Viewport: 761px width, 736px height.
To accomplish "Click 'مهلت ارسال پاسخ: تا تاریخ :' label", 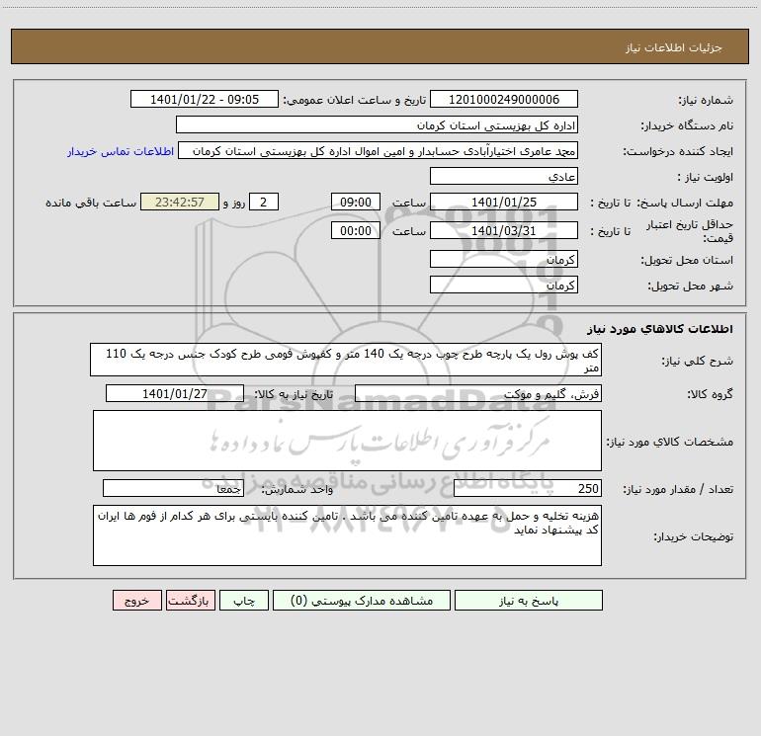I will (662, 203).
